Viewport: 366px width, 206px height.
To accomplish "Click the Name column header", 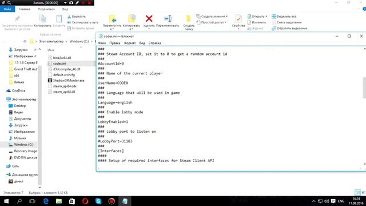I will (x=51, y=50).
